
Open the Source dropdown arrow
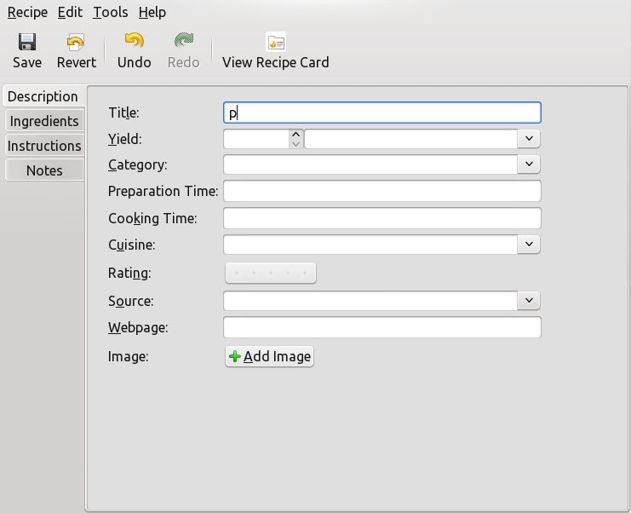point(529,301)
